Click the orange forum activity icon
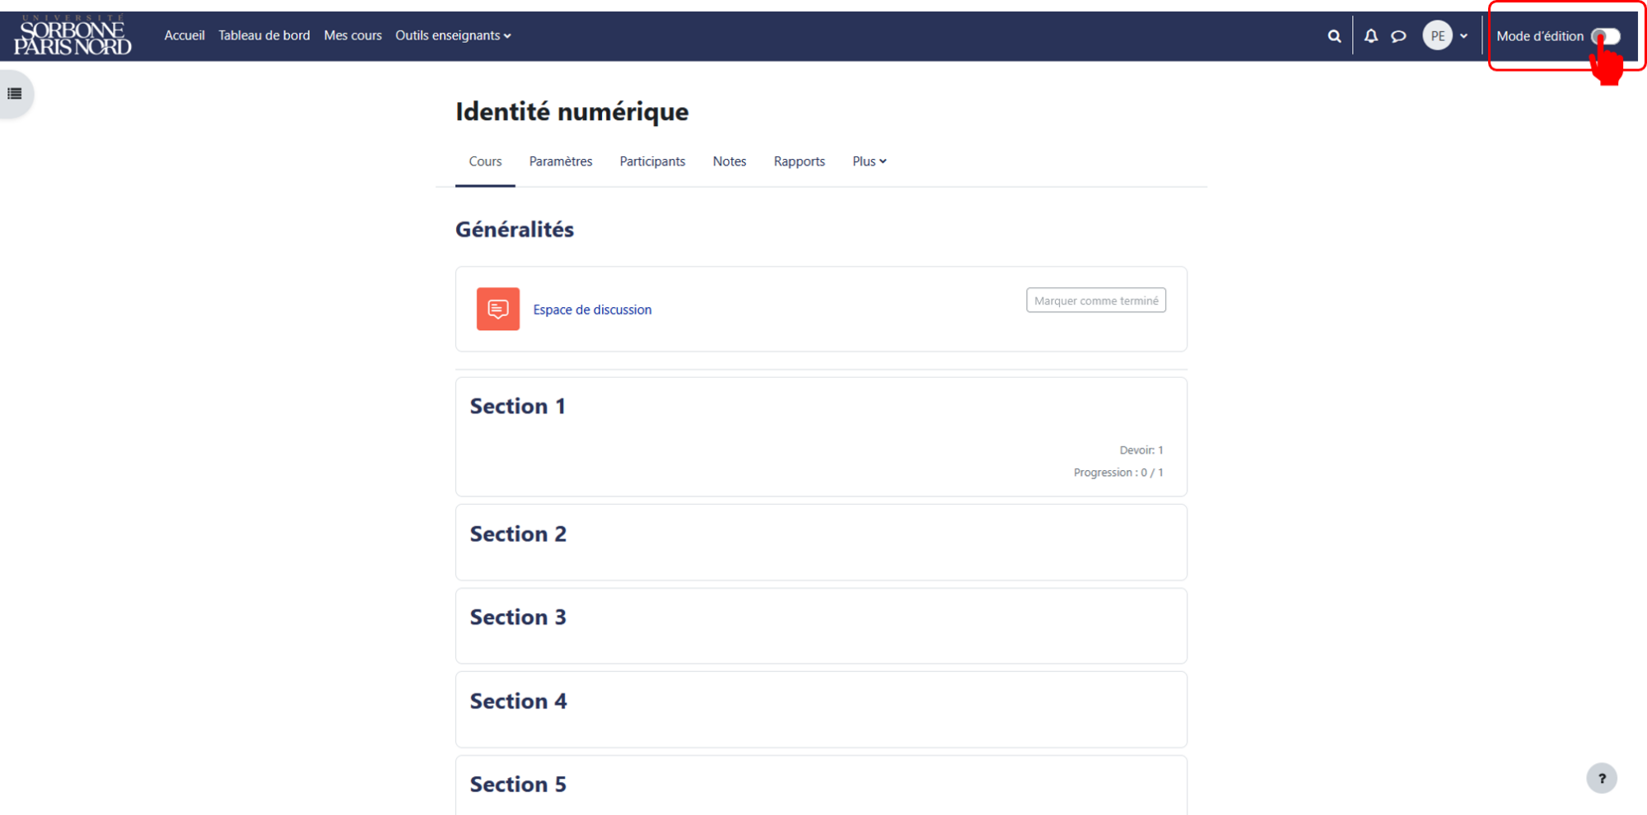 click(498, 309)
